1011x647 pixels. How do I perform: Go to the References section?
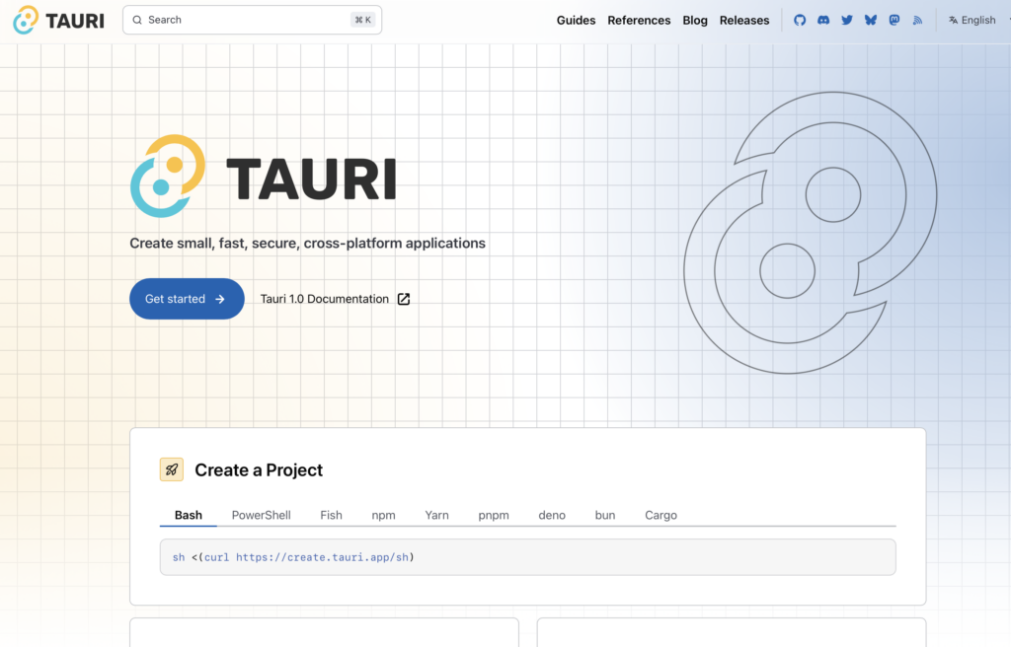coord(639,20)
